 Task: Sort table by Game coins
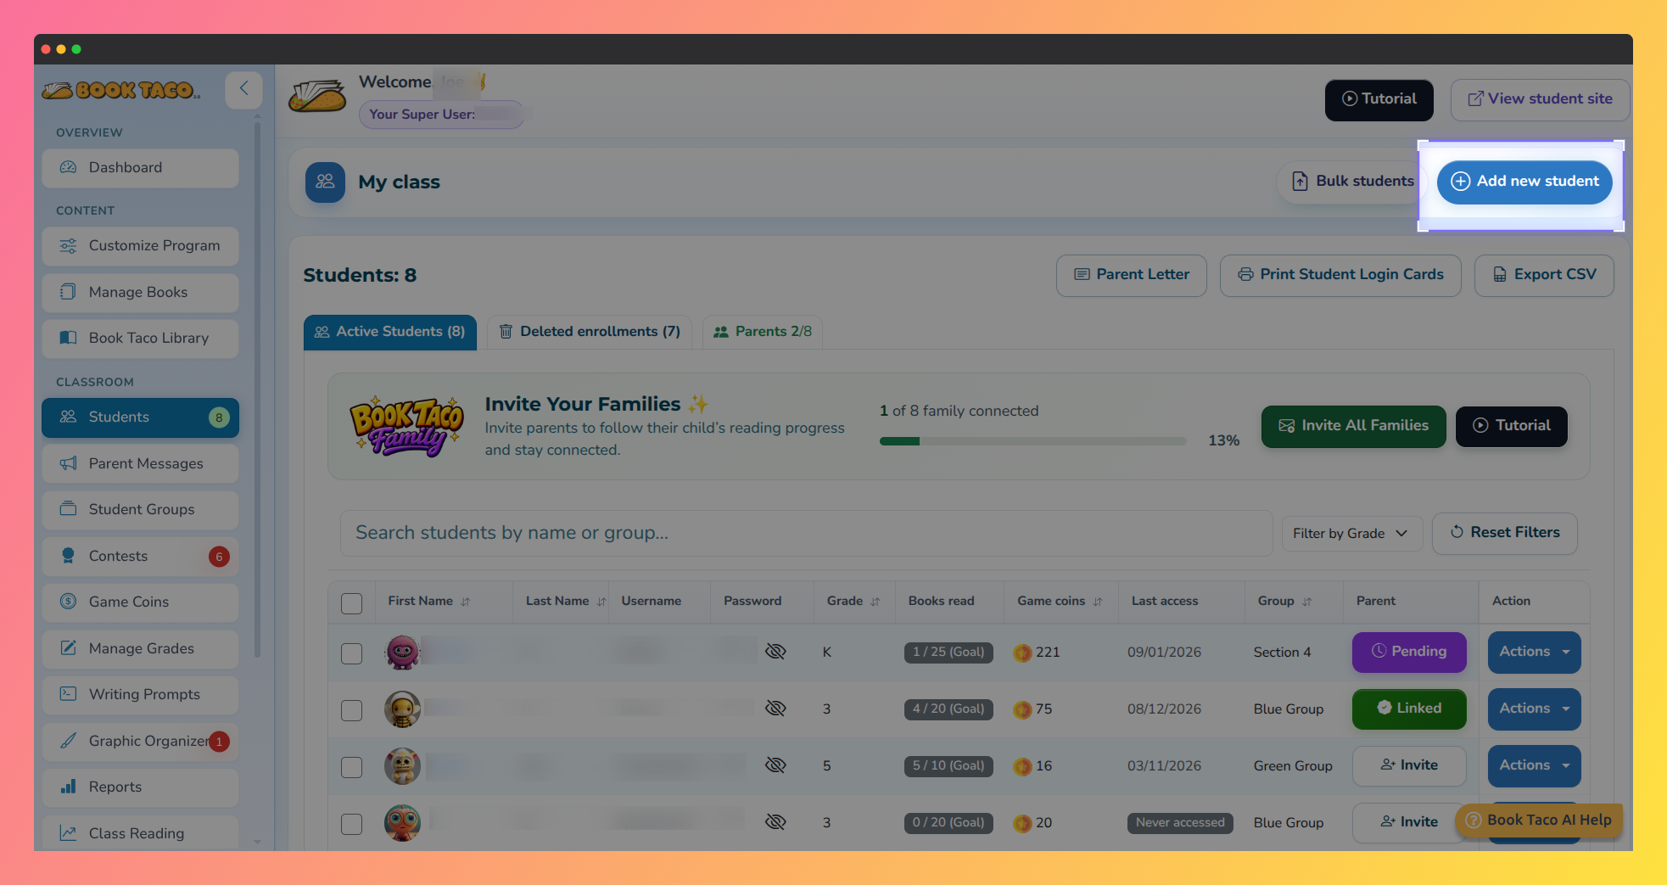1098,602
